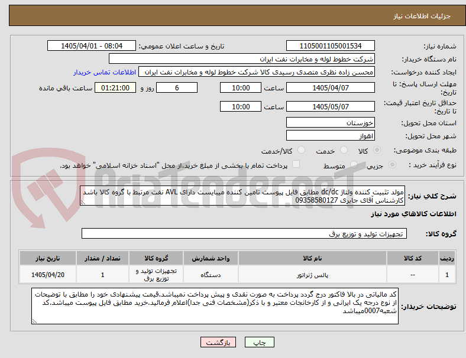466x358 pixels.
Task: Click the announcement date field 1405/04/01 - 08:04
Action: coord(92,46)
